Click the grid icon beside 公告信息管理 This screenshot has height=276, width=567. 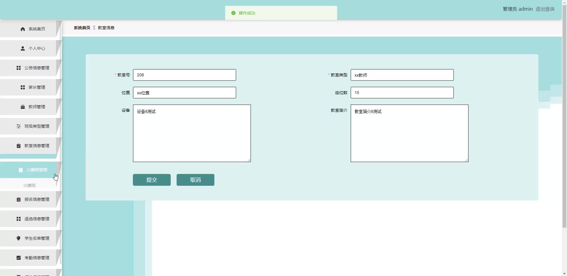(19, 68)
